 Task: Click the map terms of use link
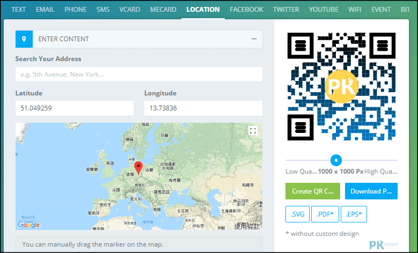pyautogui.click(x=247, y=226)
